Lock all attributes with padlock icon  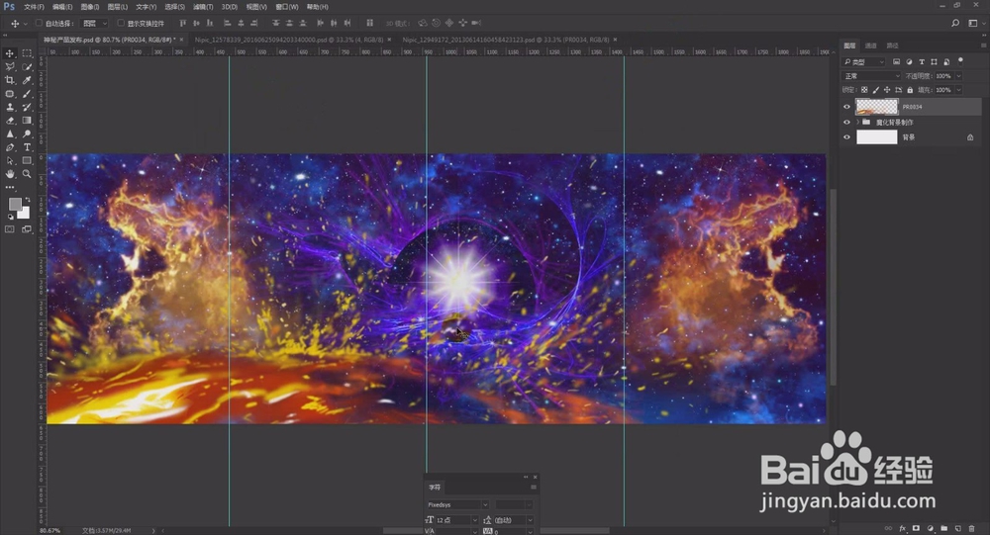pos(910,90)
